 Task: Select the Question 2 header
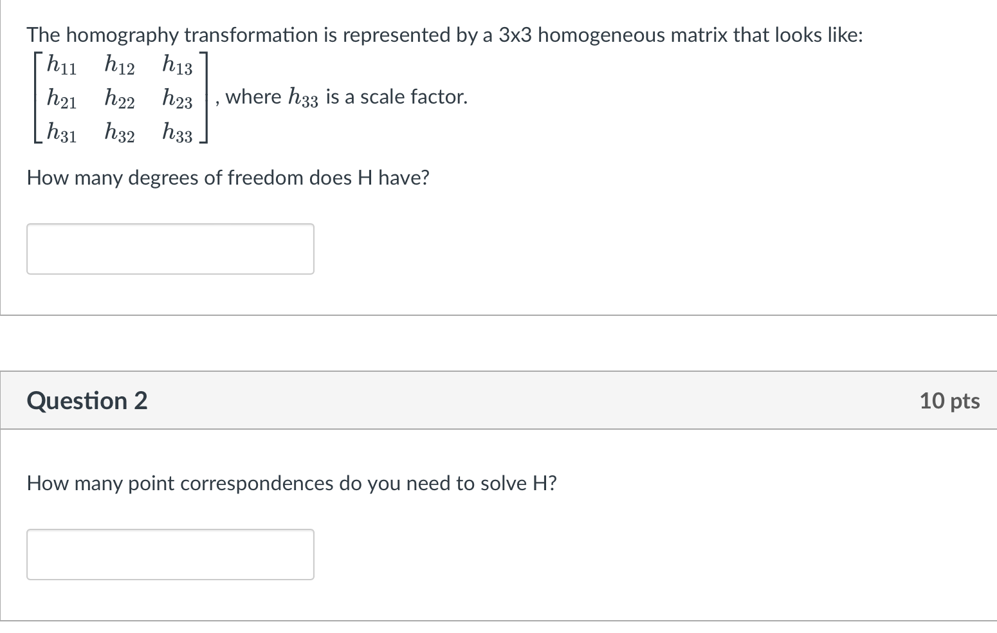[x=87, y=400]
